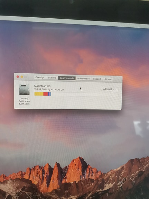Click the 193,39 GB ledig storage text
Viewport: 149px width, 199px height.
(49, 90)
